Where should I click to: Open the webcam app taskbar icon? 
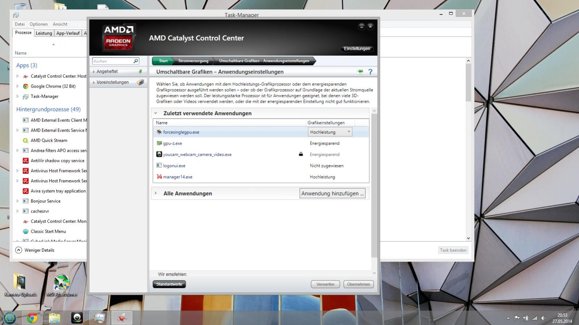click(x=77, y=318)
